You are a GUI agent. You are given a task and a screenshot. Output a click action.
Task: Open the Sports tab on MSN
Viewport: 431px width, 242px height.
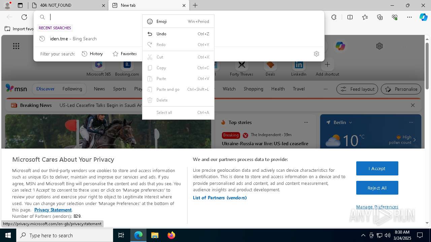coord(120,89)
